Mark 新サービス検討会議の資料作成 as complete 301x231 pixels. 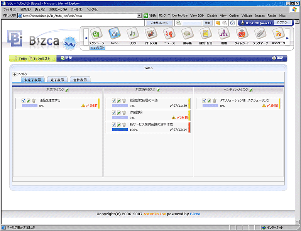point(114,125)
